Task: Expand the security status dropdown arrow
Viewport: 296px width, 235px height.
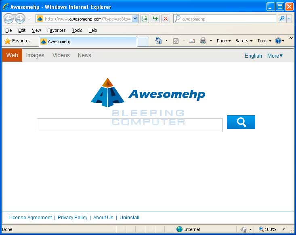Action: 250,229
